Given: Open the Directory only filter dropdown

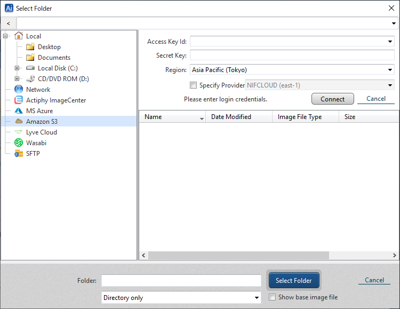Looking at the screenshot, I should (x=257, y=298).
